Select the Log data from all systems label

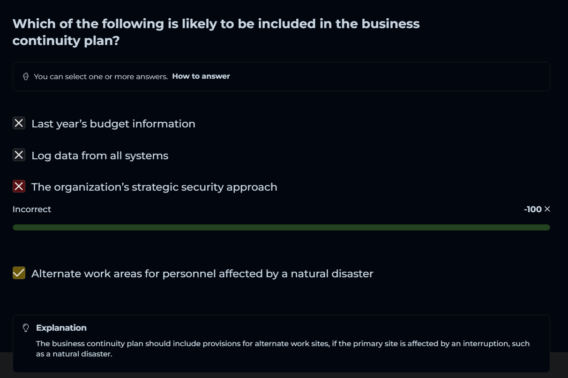tap(99, 156)
